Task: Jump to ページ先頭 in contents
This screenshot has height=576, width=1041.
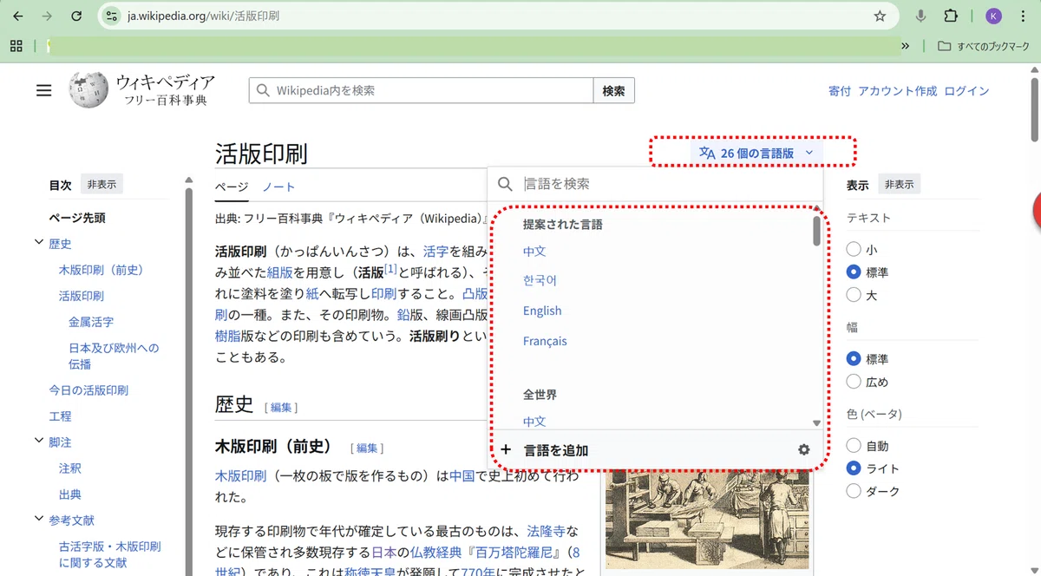Action: click(77, 218)
